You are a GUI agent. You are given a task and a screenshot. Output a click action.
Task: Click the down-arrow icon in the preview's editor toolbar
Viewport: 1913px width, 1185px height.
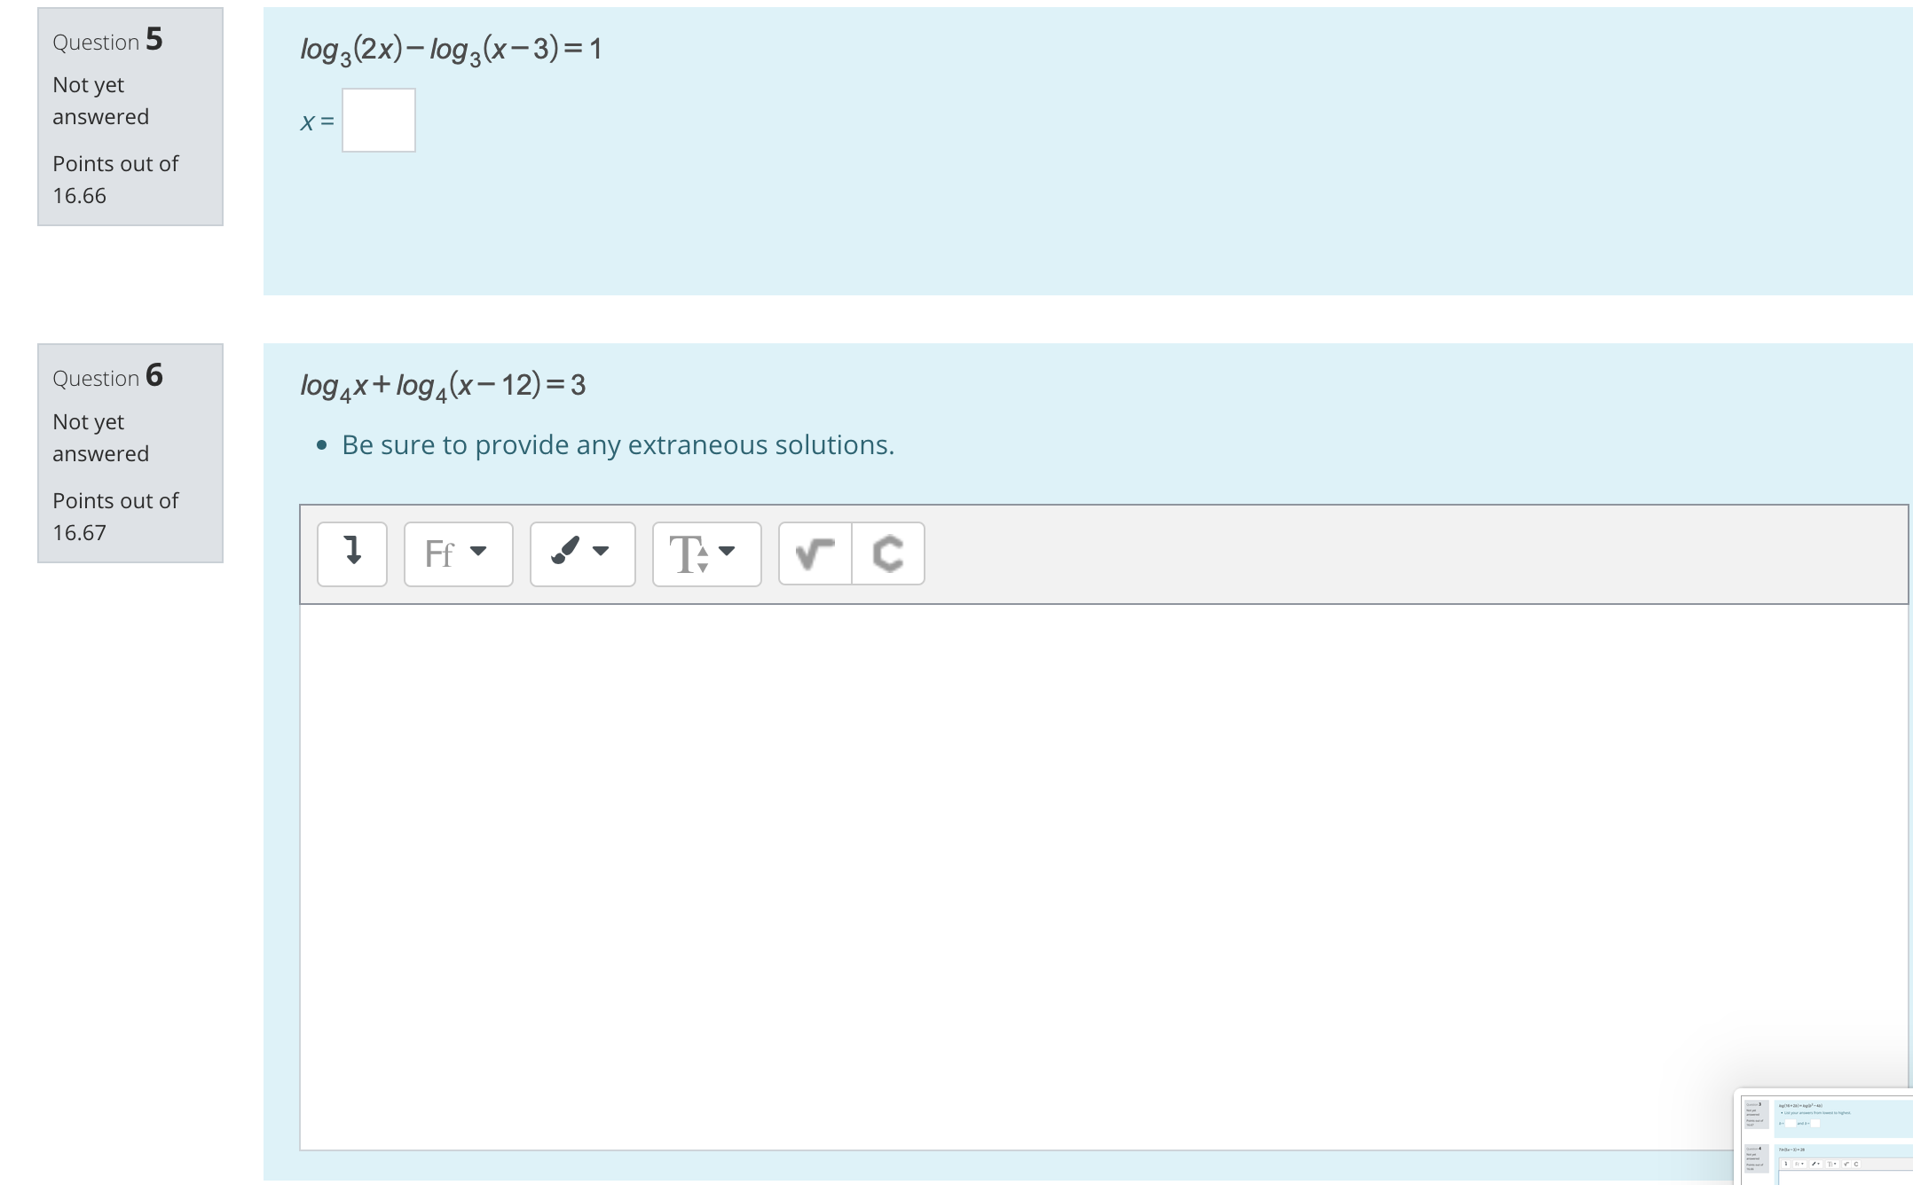tap(1786, 1165)
